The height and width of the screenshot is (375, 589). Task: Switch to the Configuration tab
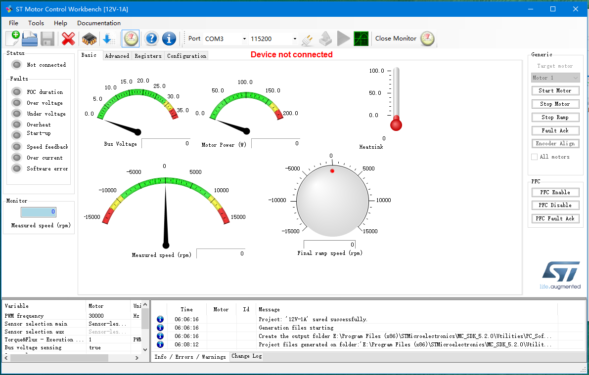(x=187, y=56)
